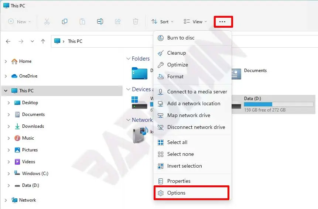This screenshot has width=318, height=209.
Task: Click the Paste clipboard icon
Action: pyautogui.click(x=82, y=21)
